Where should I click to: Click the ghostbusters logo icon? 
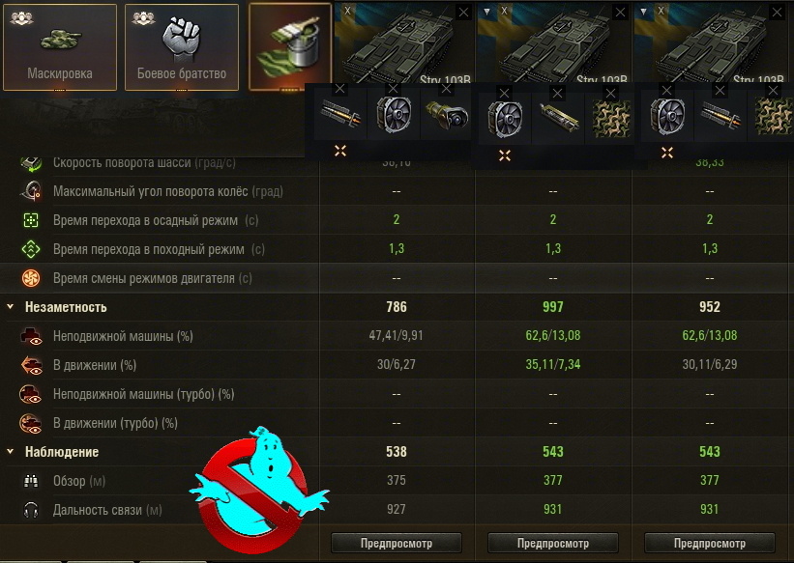click(258, 490)
